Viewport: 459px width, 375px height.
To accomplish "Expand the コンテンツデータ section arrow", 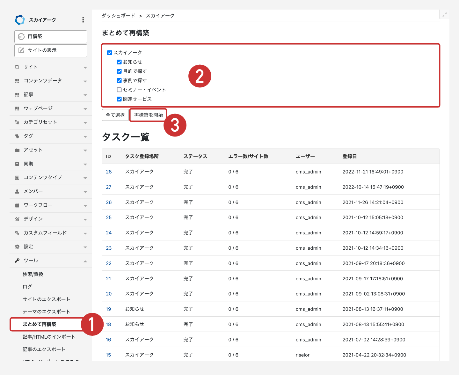I will click(85, 81).
